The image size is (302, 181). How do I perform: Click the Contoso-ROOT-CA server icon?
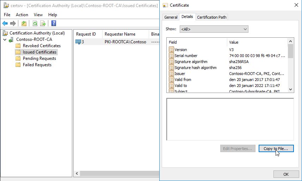[x=11, y=39]
